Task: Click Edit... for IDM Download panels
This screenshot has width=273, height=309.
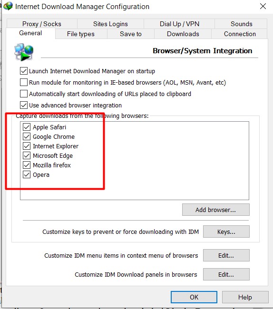Action: pyautogui.click(x=226, y=274)
